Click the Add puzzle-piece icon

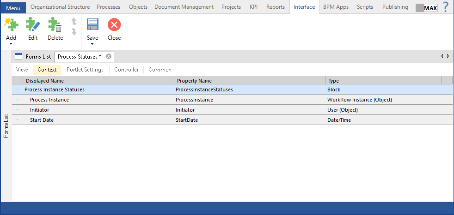(x=11, y=25)
